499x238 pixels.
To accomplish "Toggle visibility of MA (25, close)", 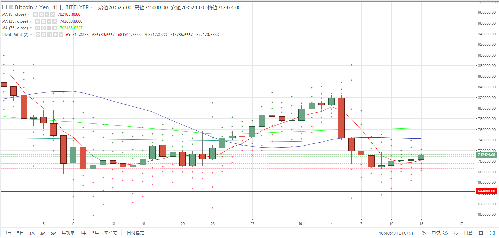I will coord(38,21).
